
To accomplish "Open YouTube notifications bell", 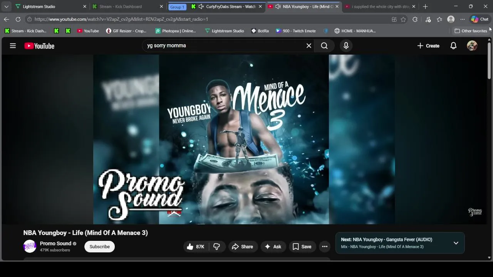I will click(453, 46).
